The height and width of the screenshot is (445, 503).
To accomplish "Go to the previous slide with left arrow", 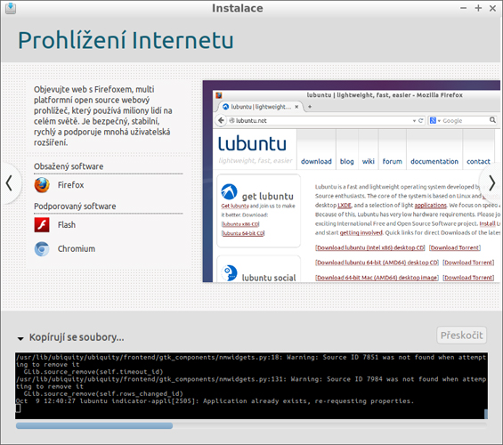I will coord(9,183).
